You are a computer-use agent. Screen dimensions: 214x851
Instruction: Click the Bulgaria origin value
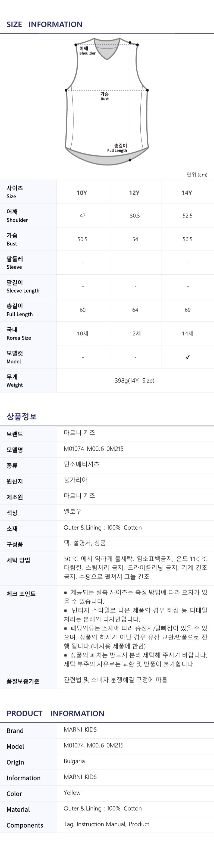click(74, 761)
